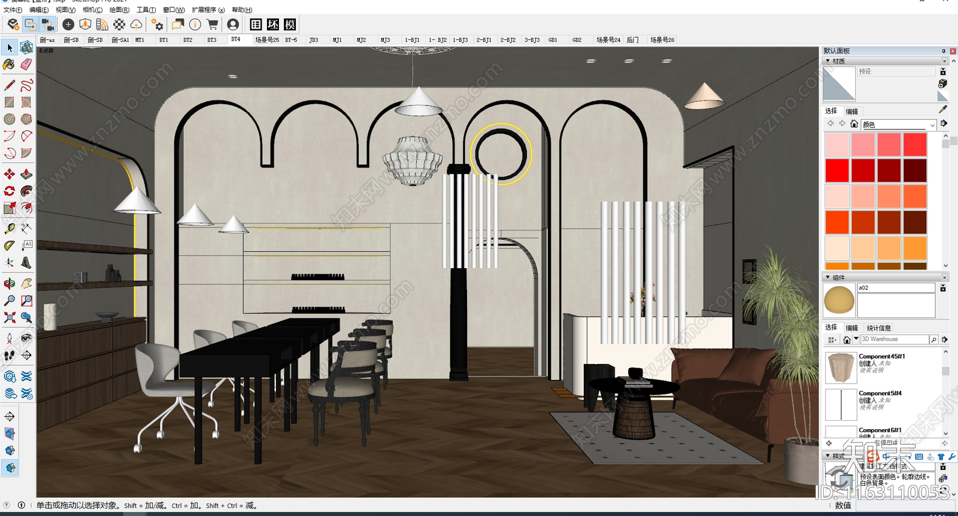This screenshot has width=958, height=516.
Task: Choose the Follow Me tool
Action: tap(26, 191)
